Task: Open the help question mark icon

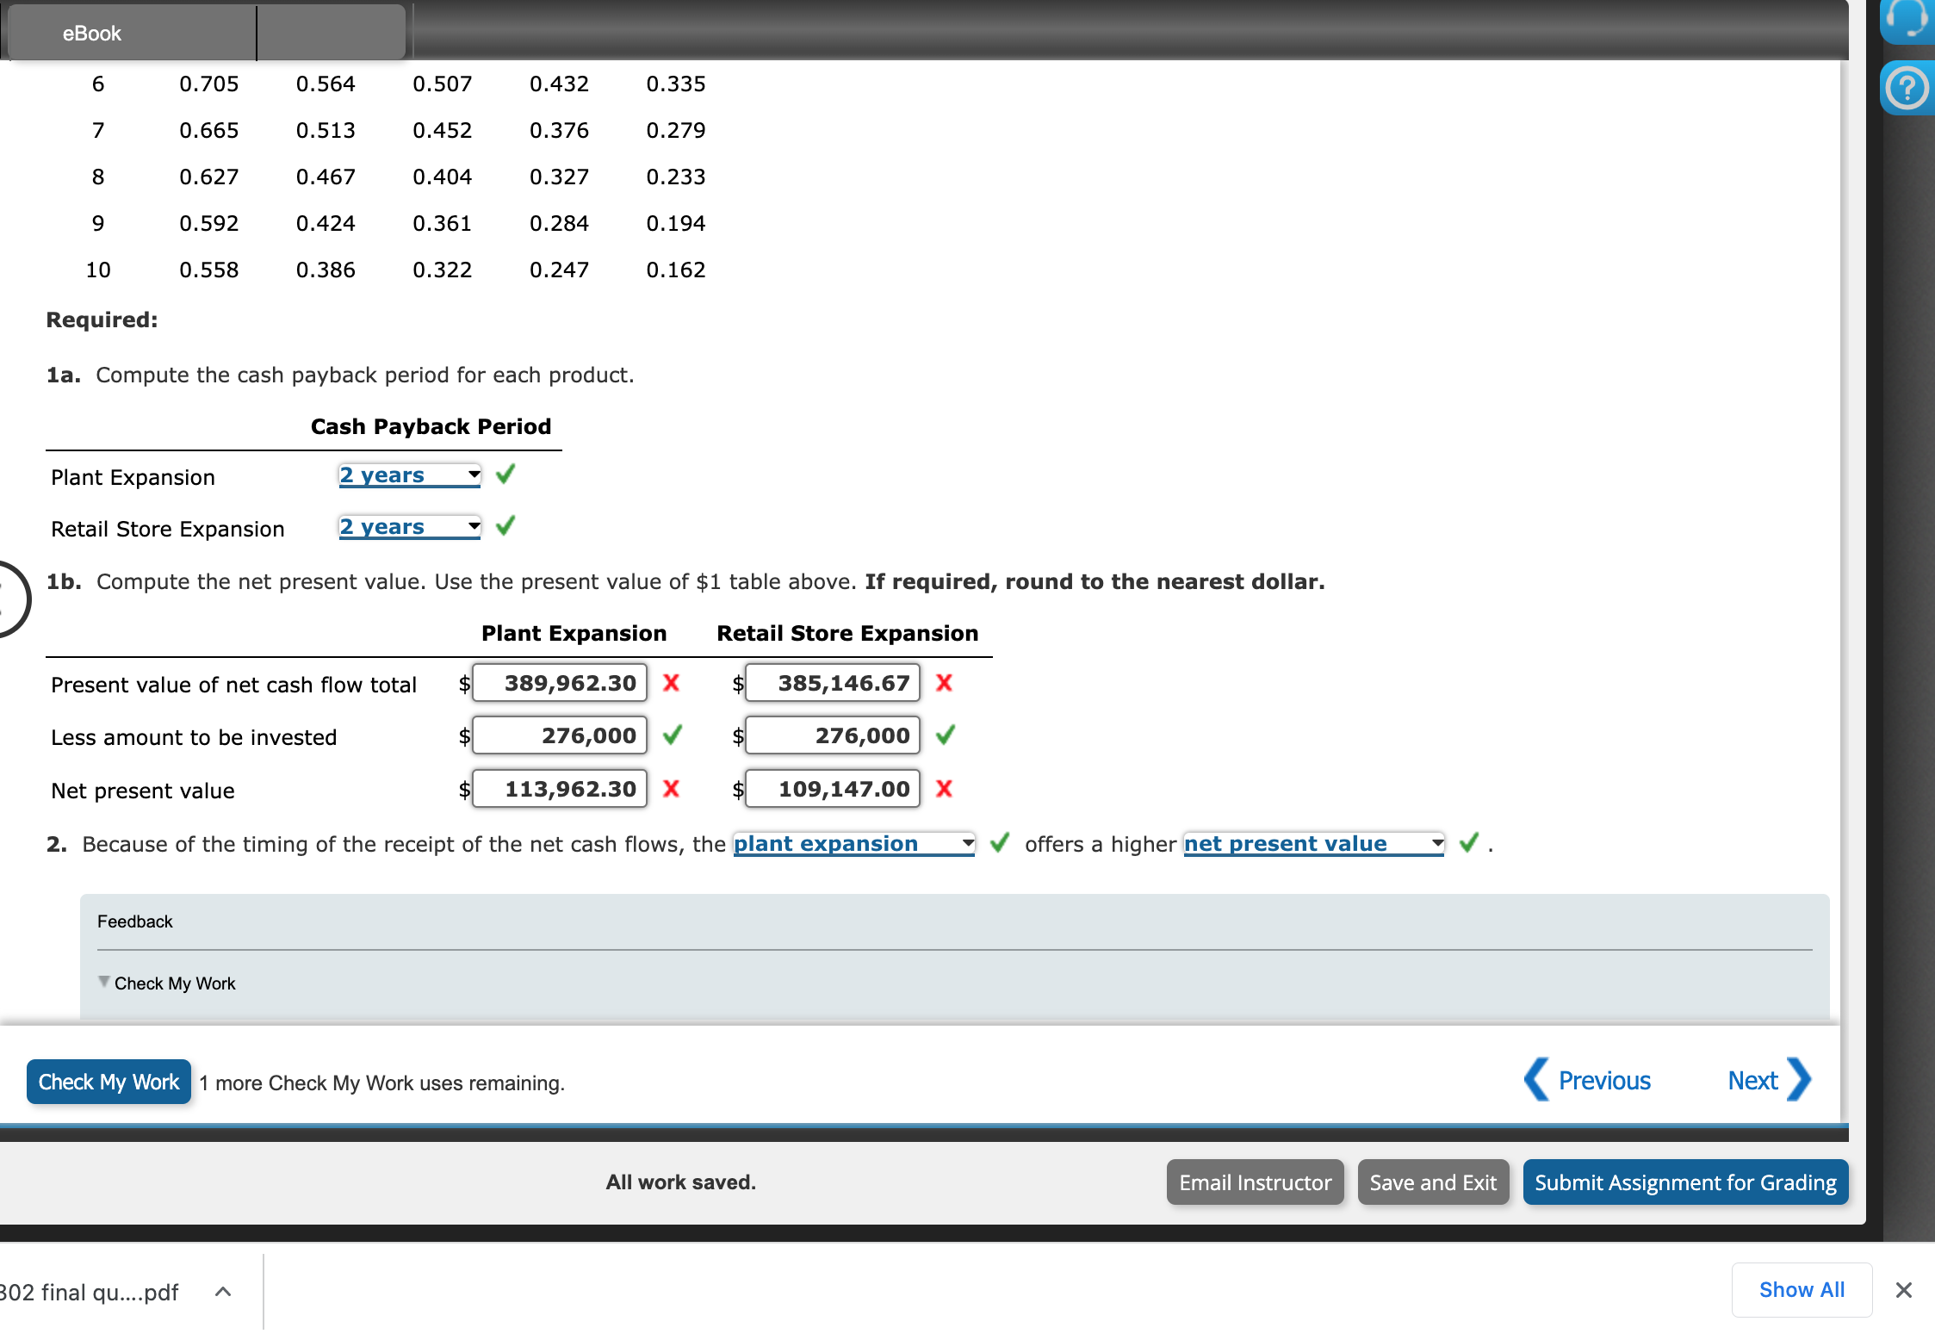Action: 1907,86
